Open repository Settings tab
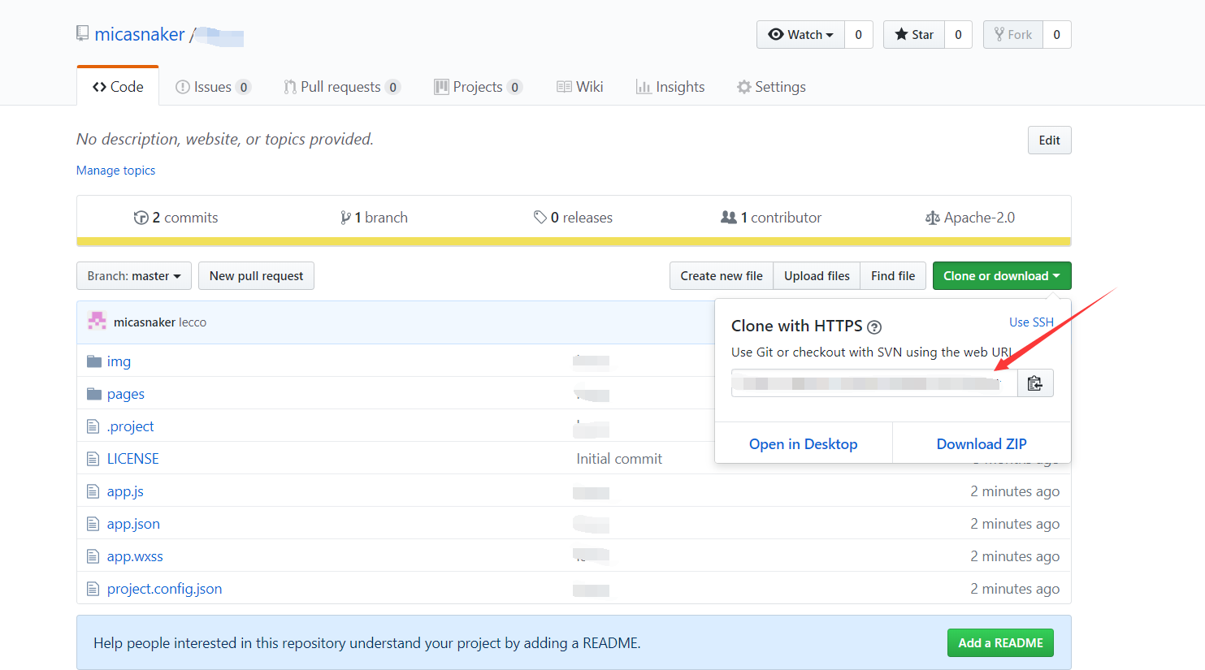 [771, 87]
